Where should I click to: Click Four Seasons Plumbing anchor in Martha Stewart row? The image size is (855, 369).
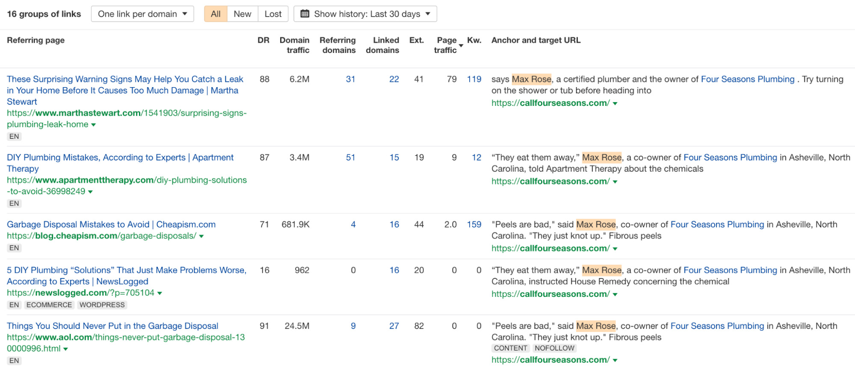[x=748, y=79]
